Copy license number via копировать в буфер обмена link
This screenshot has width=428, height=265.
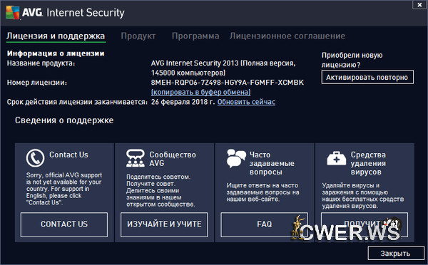[x=201, y=92]
